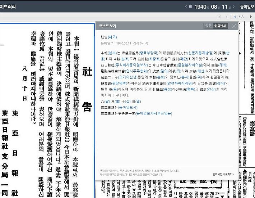Viewport: 255px width, 198px height.
Task: Click the word (최종호)
Action: tap(154, 59)
